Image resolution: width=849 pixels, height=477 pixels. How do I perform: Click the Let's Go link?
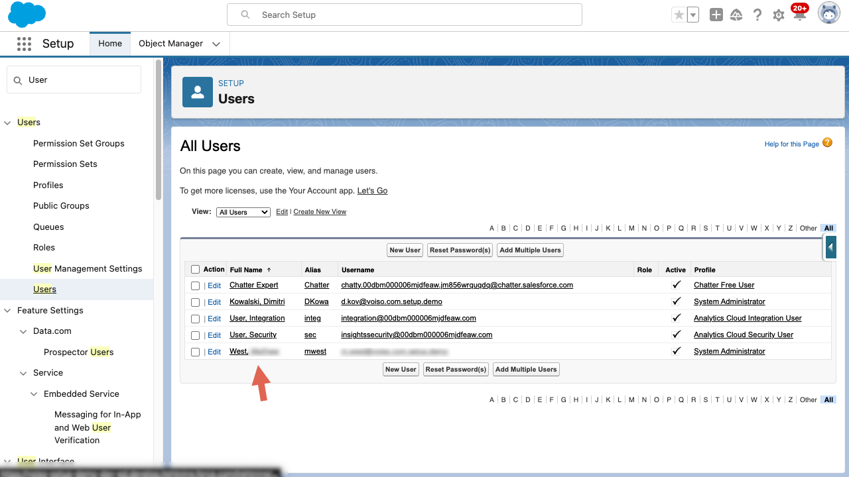click(x=372, y=191)
